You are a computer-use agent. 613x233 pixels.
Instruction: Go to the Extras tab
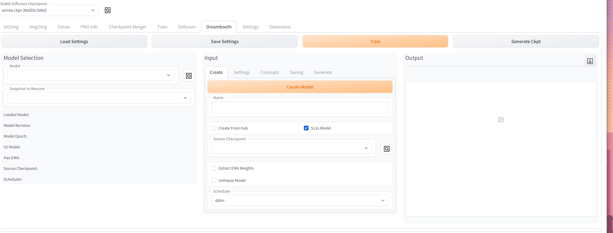pyautogui.click(x=64, y=27)
